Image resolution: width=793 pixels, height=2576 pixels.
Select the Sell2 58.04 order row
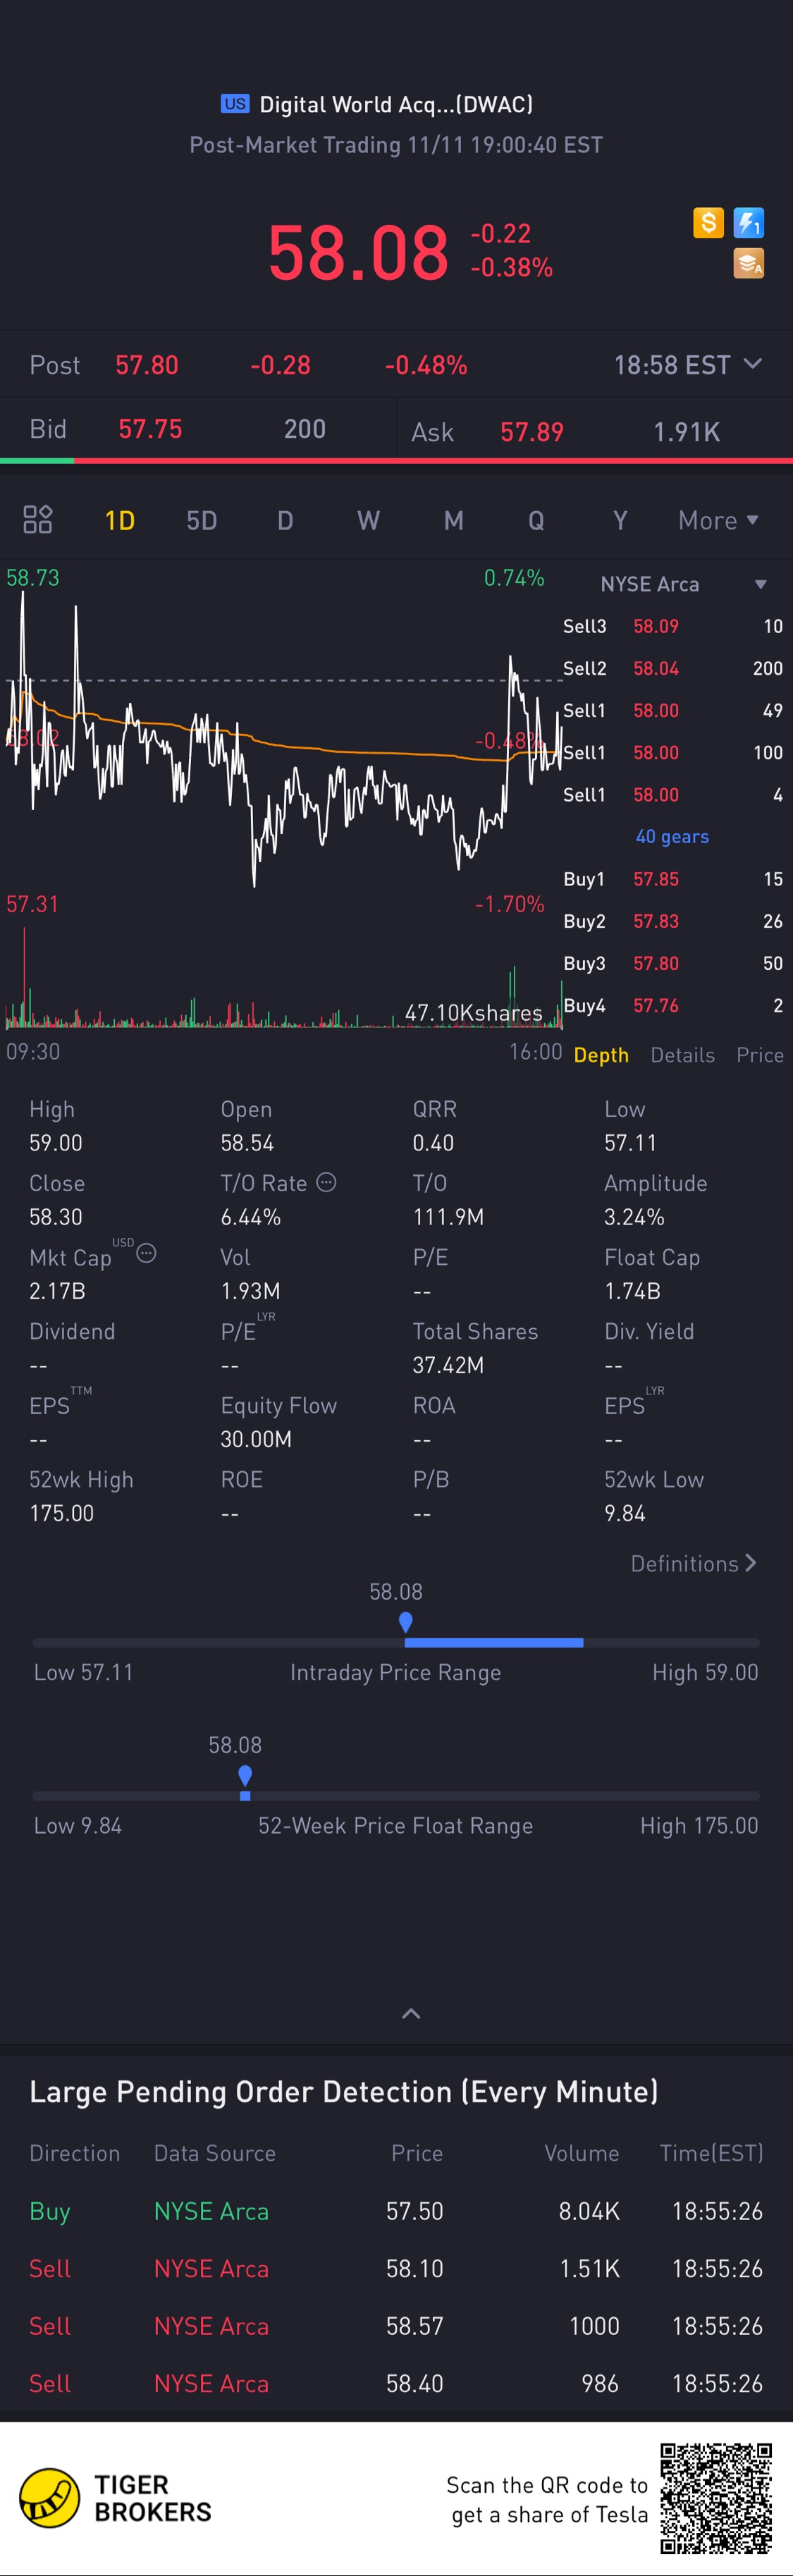click(x=672, y=668)
